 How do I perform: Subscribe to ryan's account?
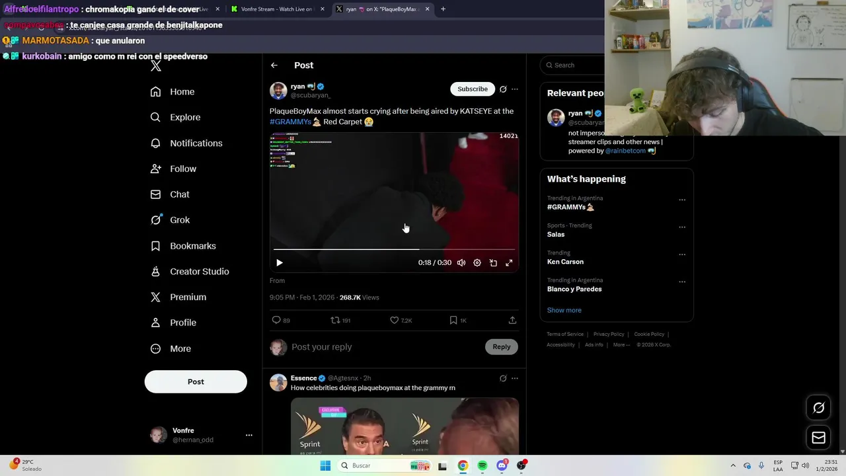pyautogui.click(x=473, y=89)
